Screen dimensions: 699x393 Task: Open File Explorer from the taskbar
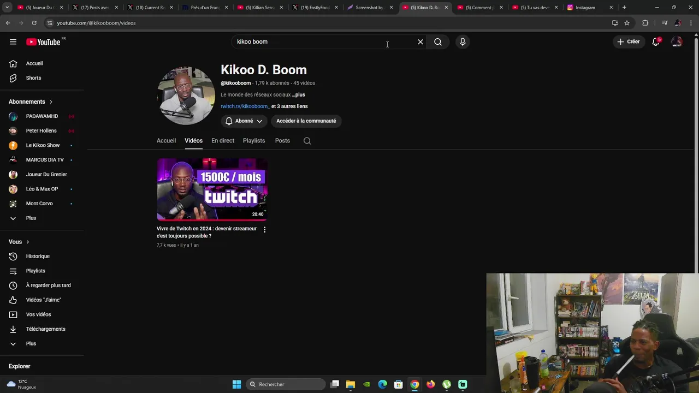(x=351, y=384)
